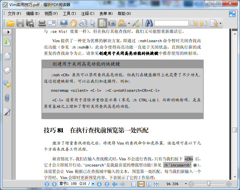Switch to continuous facing layout
Screen dimensions: 240x190
[x=156, y=184]
